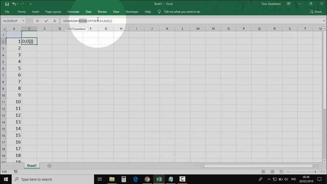Click the Save icon in title bar
This screenshot has height=184, width=327.
click(x=7, y=4)
